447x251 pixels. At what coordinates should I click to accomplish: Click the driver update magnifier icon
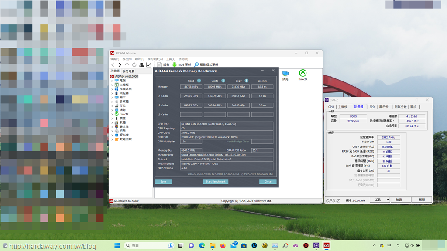[x=196, y=64]
